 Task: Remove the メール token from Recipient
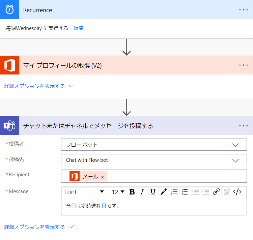point(103,177)
